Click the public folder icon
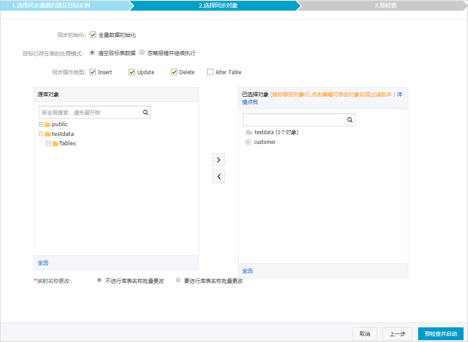The image size is (468, 342). tap(48, 124)
